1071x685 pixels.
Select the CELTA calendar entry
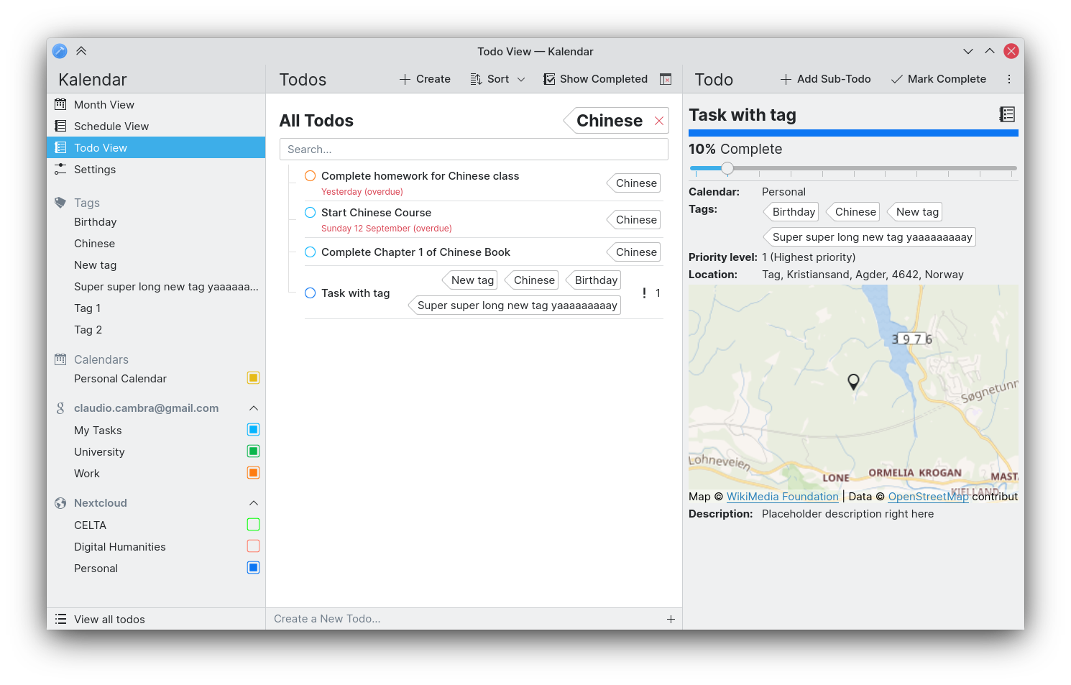pyautogui.click(x=156, y=525)
